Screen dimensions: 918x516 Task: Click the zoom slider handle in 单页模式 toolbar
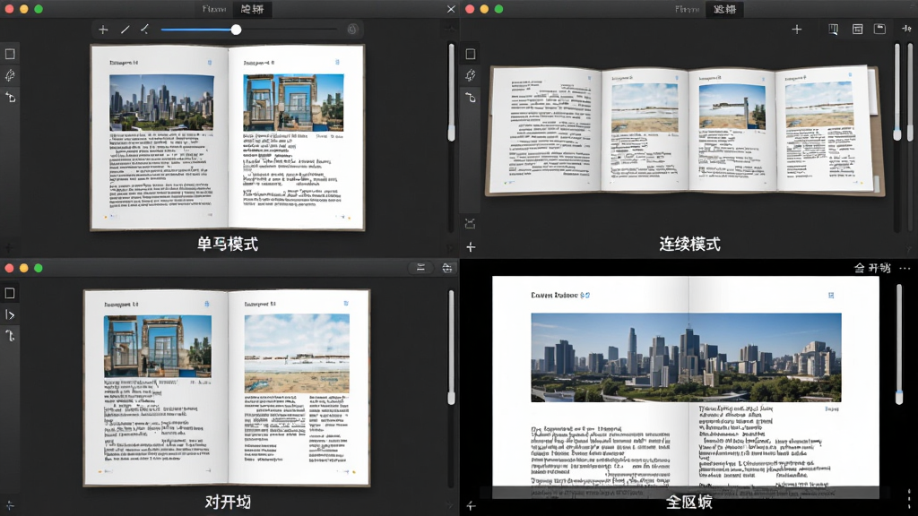tap(236, 30)
